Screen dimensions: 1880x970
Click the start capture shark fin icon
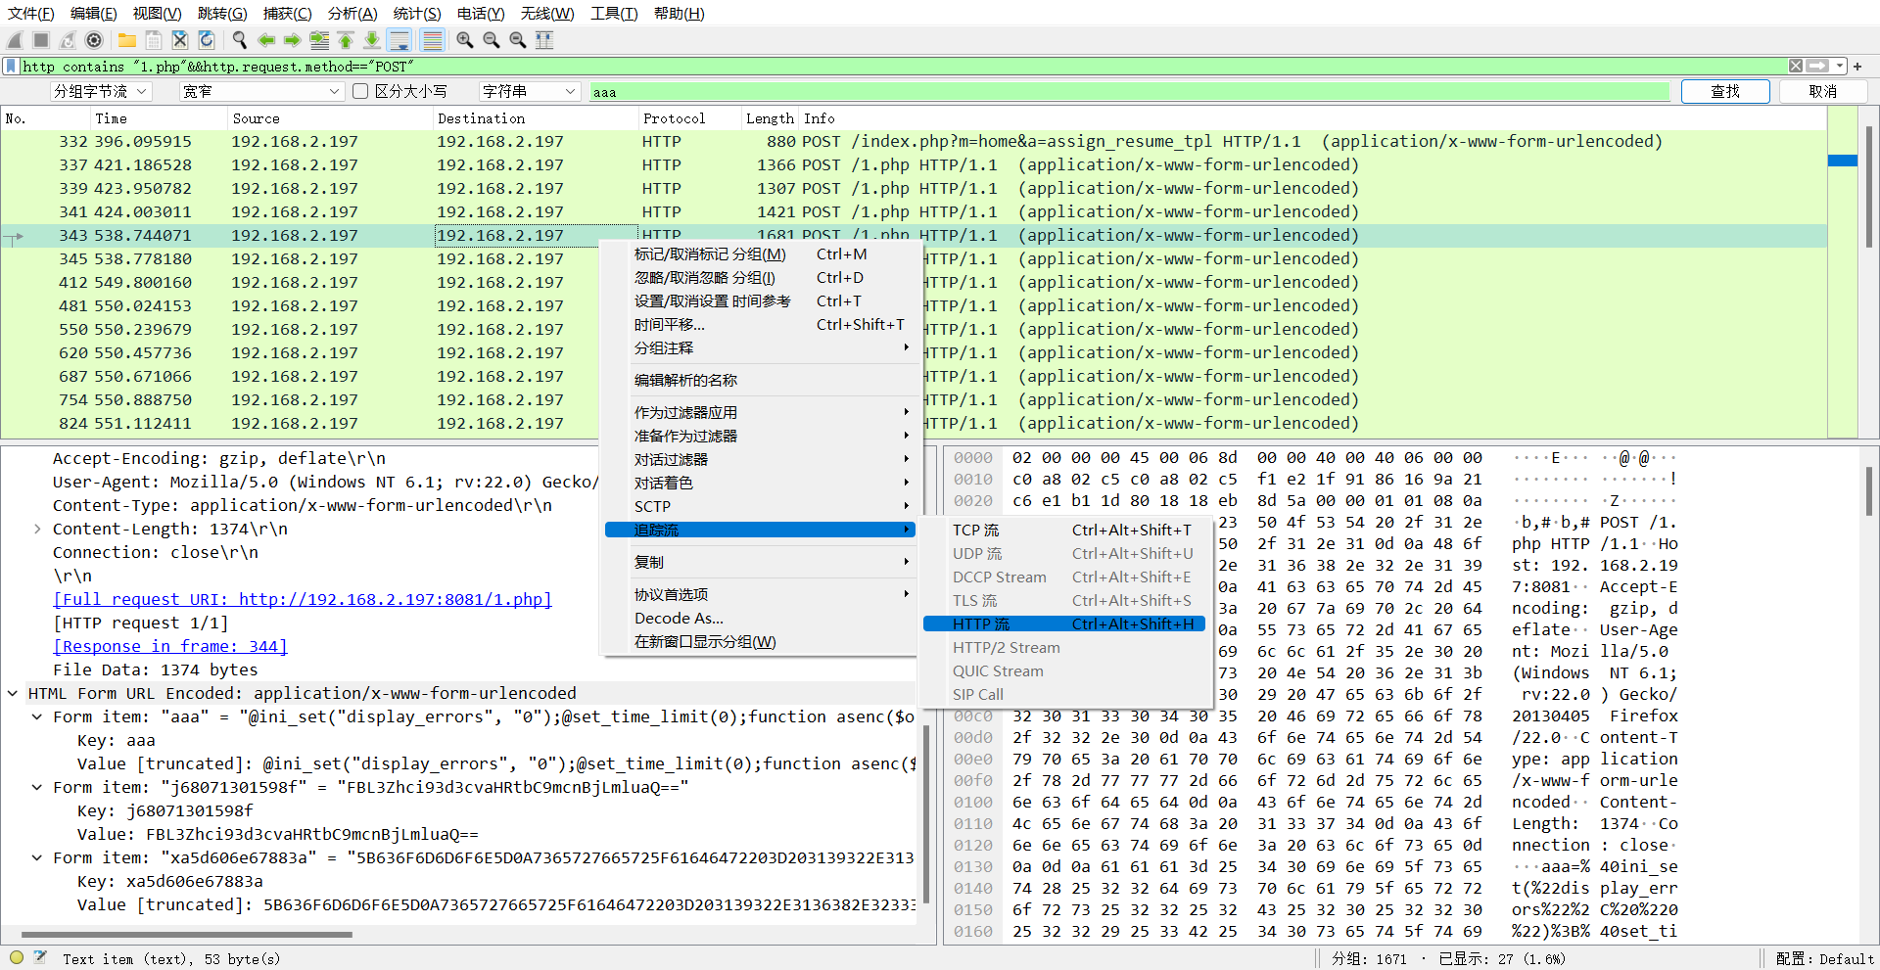click(x=15, y=40)
